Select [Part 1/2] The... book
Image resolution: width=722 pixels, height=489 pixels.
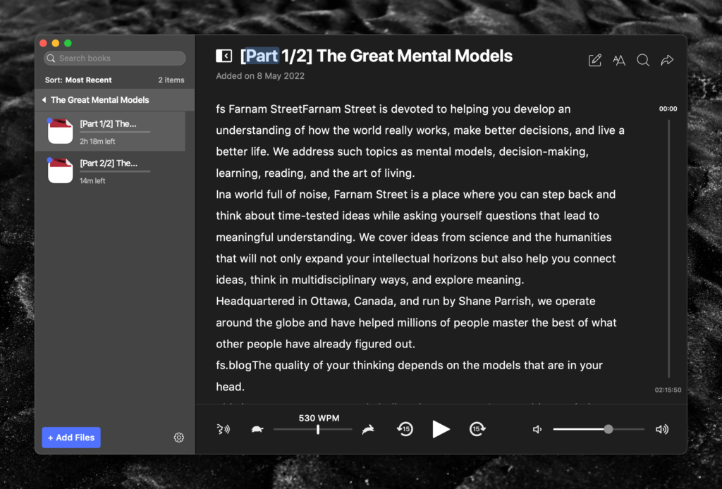pyautogui.click(x=111, y=131)
